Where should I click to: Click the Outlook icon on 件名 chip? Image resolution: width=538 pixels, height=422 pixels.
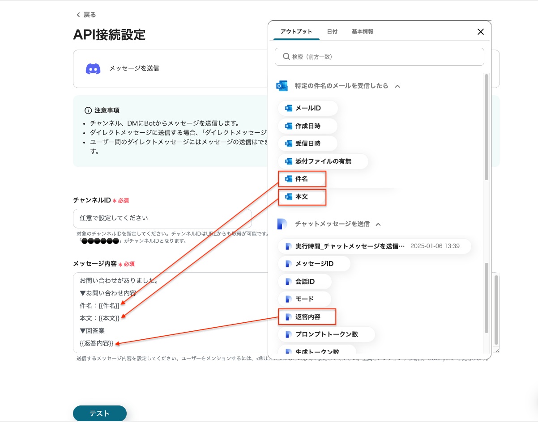pos(289,179)
